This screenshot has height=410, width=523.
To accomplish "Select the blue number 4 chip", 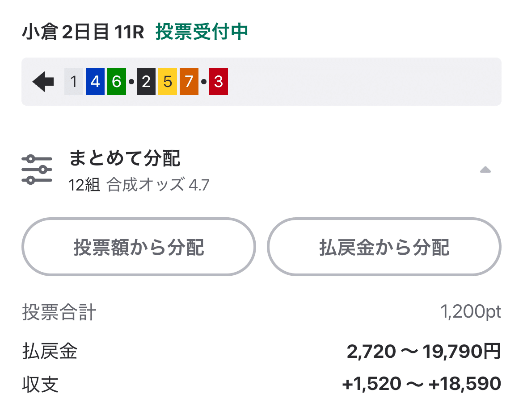I will pyautogui.click(x=95, y=82).
